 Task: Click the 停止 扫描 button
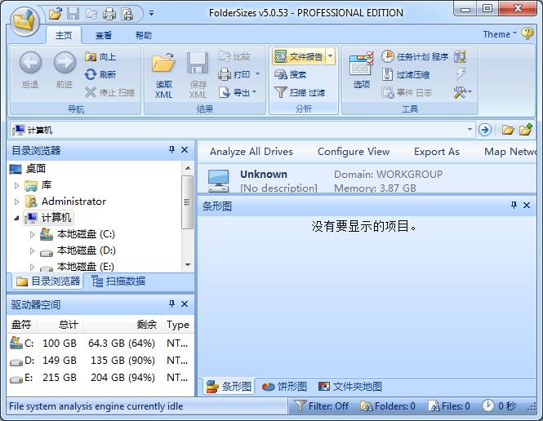coord(109,92)
